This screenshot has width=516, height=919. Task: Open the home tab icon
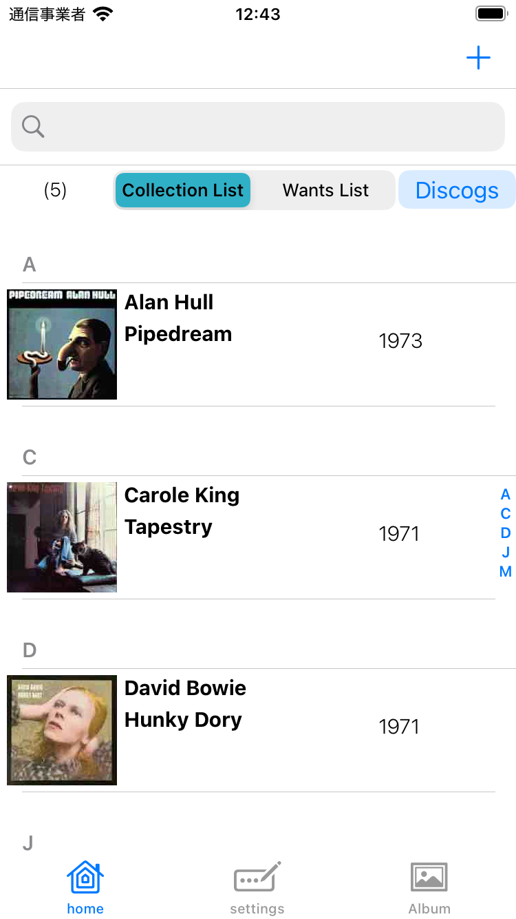(85, 878)
